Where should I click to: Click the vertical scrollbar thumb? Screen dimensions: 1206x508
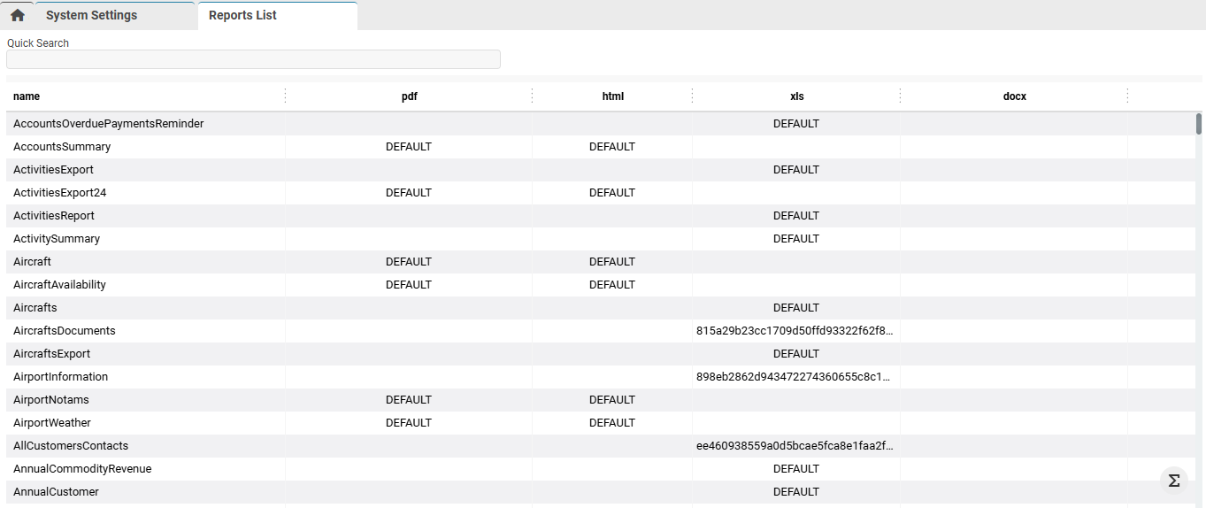pyautogui.click(x=1199, y=124)
